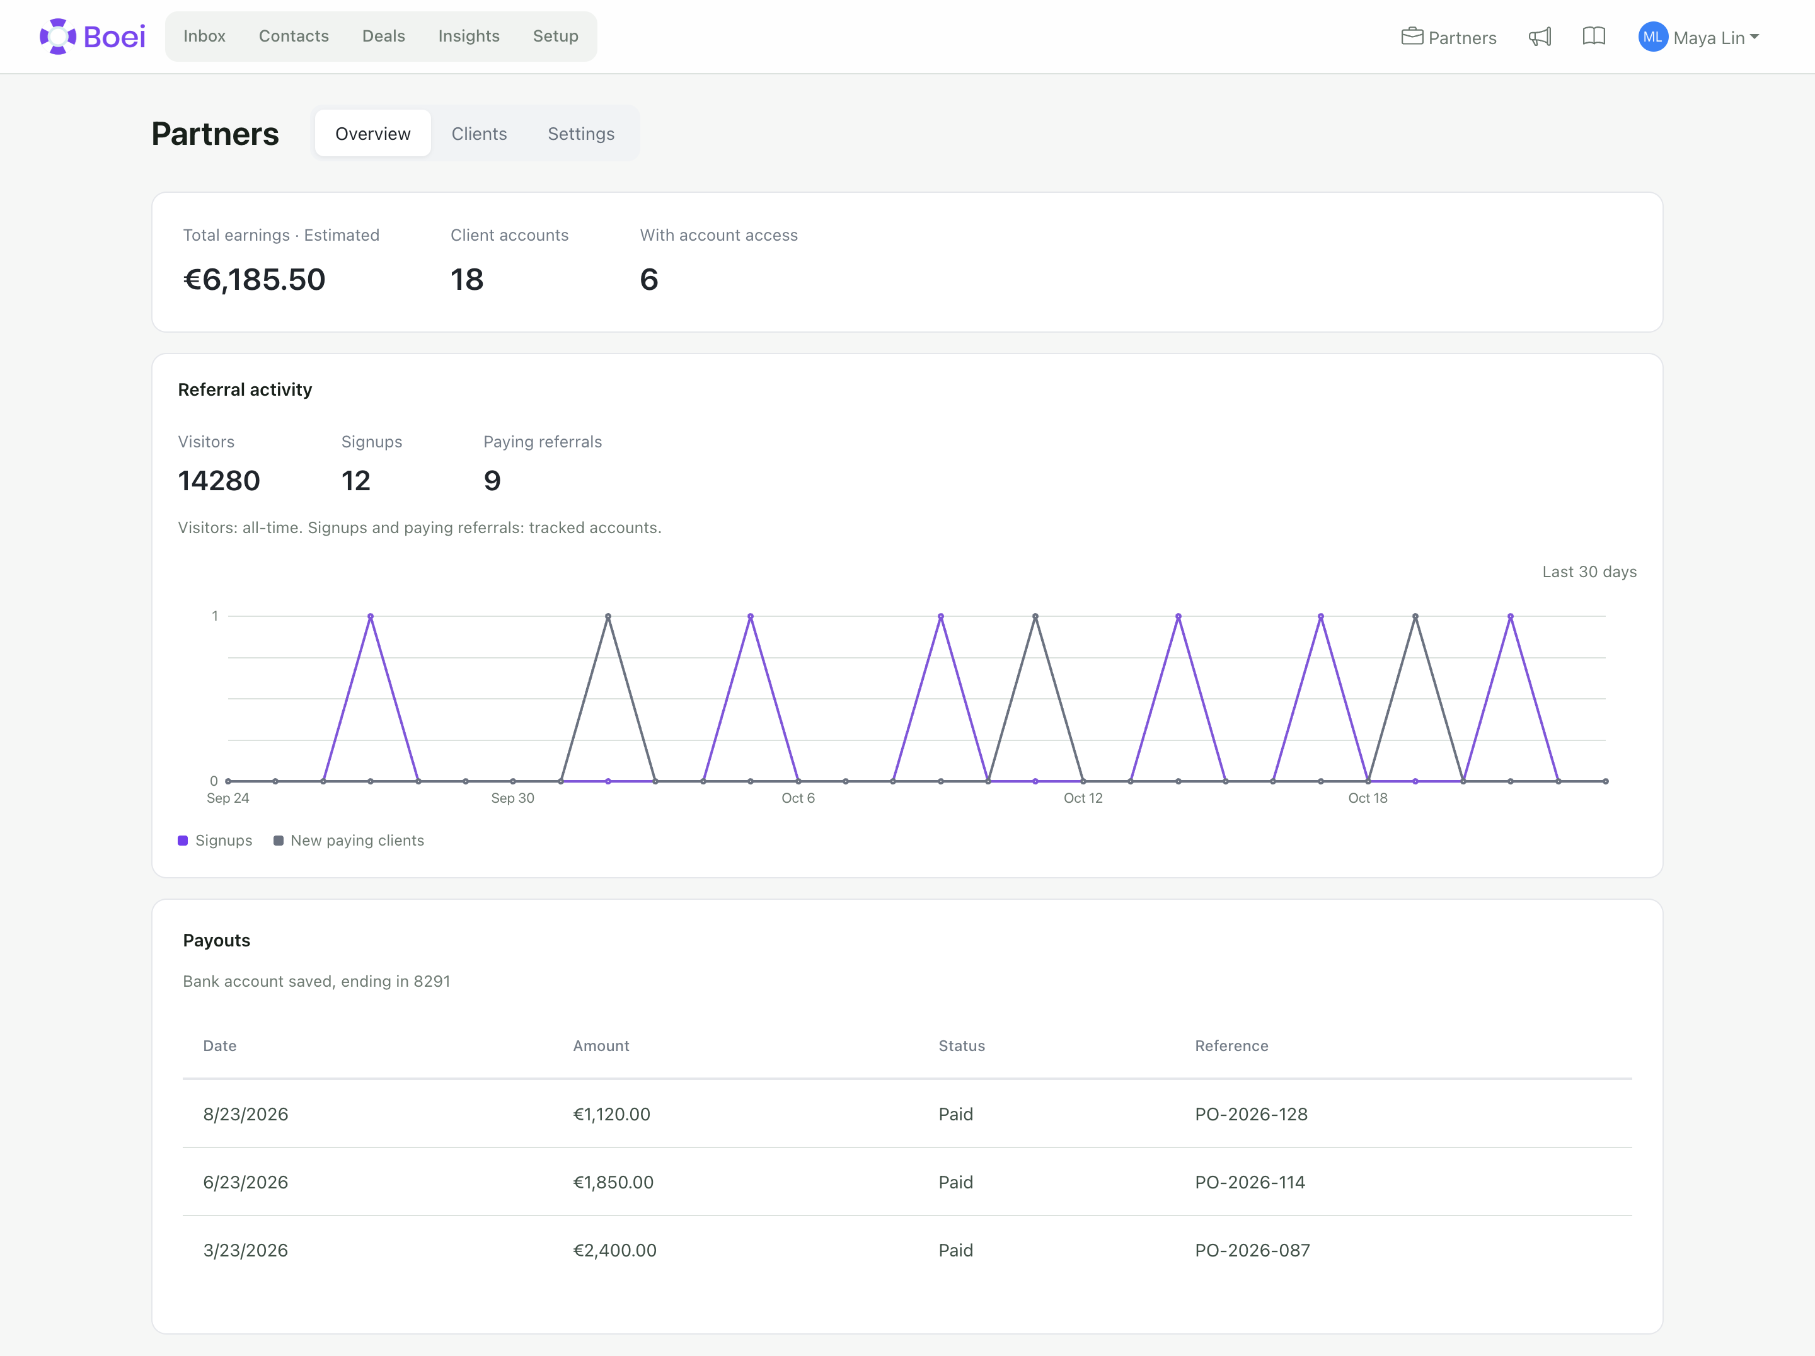Go to Contacts

[x=294, y=36]
